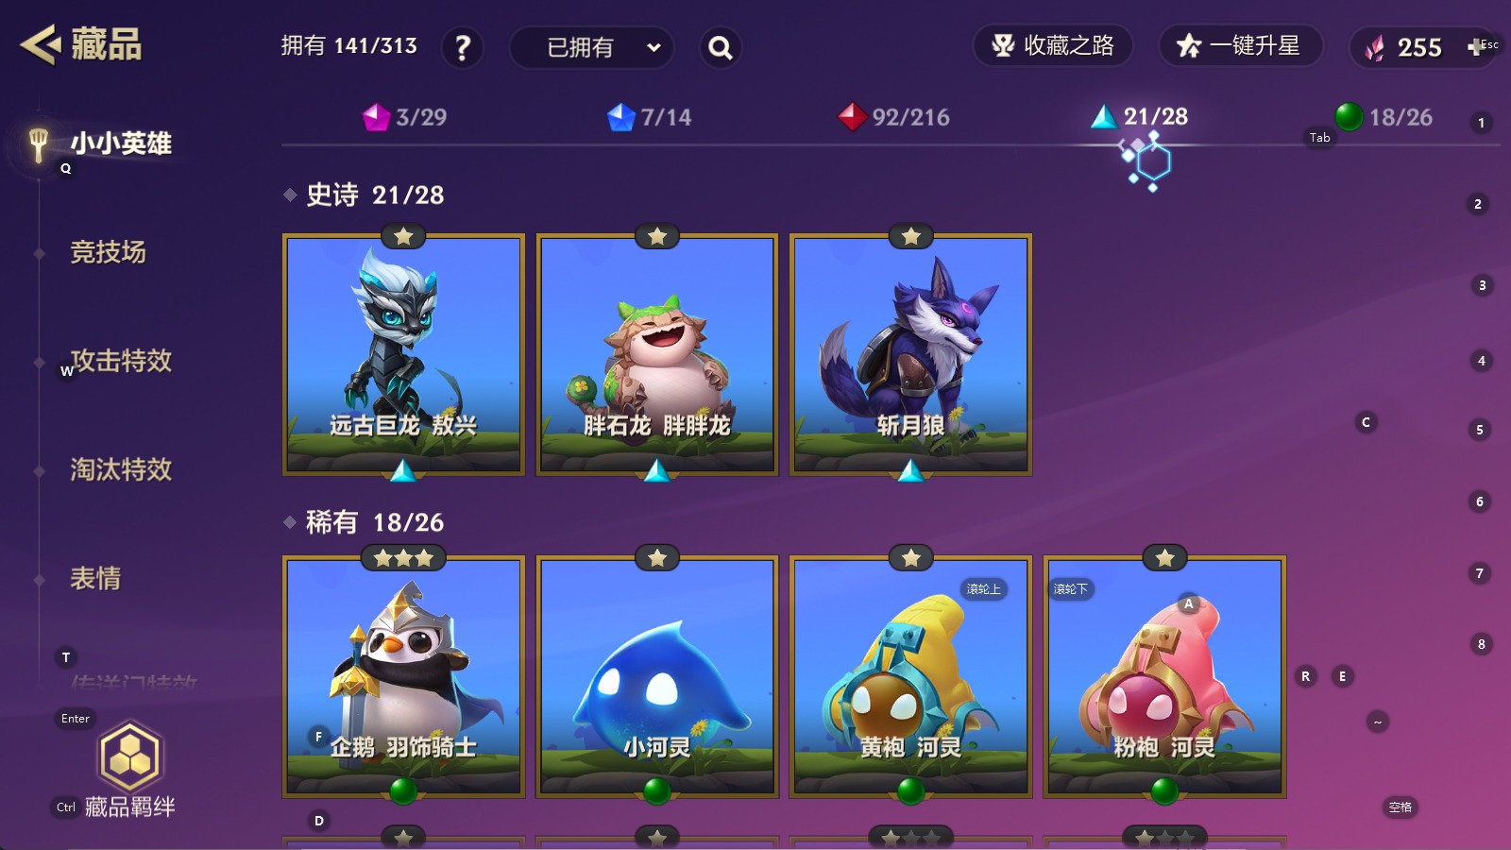The width and height of the screenshot is (1511, 850).
Task: Open the question mark help button
Action: click(462, 47)
